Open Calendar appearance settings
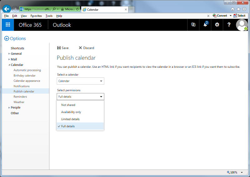 click(27, 81)
